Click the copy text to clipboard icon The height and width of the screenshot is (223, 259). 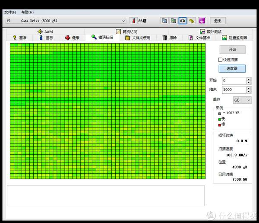click(164, 21)
